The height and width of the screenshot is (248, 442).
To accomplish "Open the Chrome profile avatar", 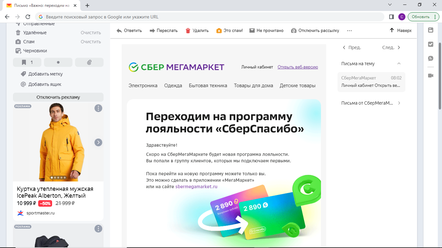I will pyautogui.click(x=402, y=17).
